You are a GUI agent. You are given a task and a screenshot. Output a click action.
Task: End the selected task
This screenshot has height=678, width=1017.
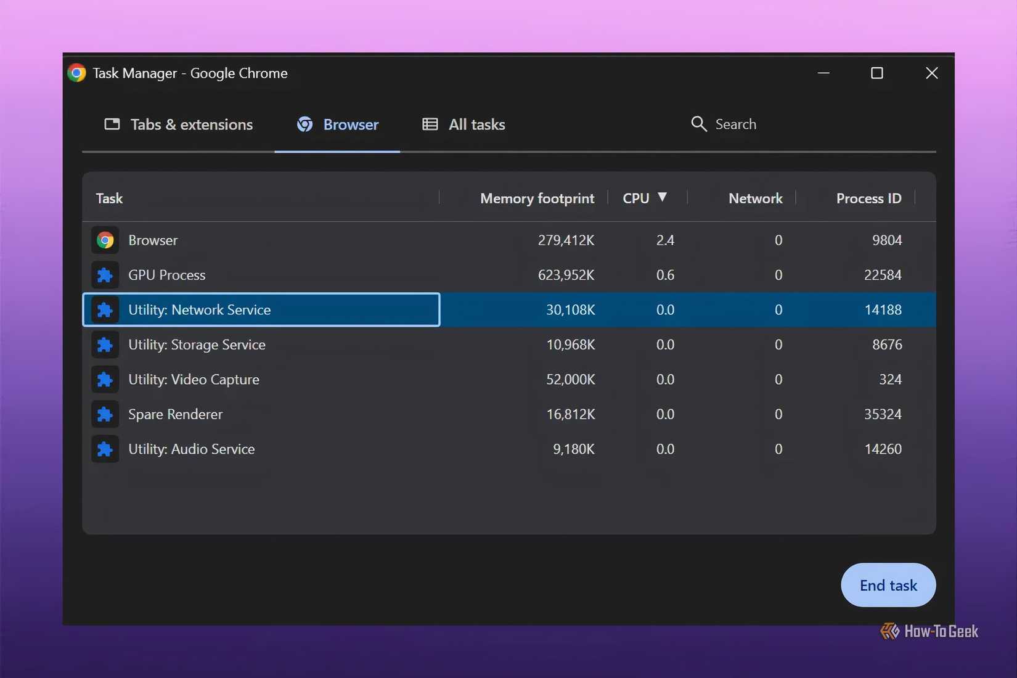888,585
